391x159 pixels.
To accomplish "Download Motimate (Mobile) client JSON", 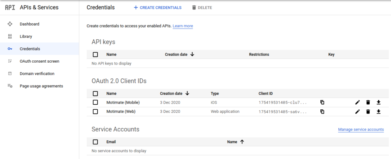I will click(379, 102).
